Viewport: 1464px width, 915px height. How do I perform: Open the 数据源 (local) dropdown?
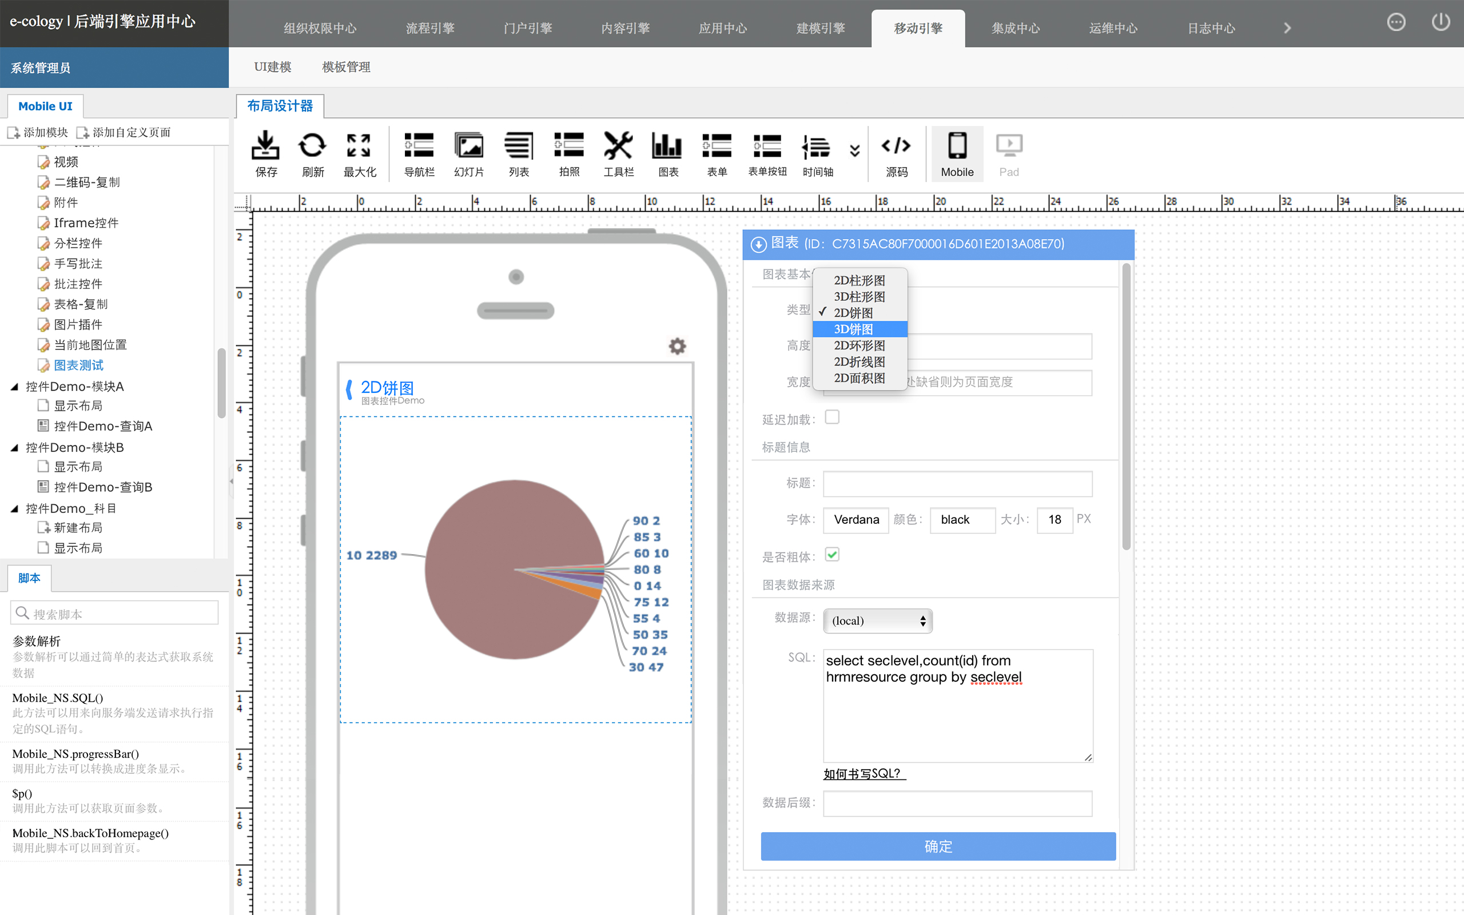pos(877,621)
